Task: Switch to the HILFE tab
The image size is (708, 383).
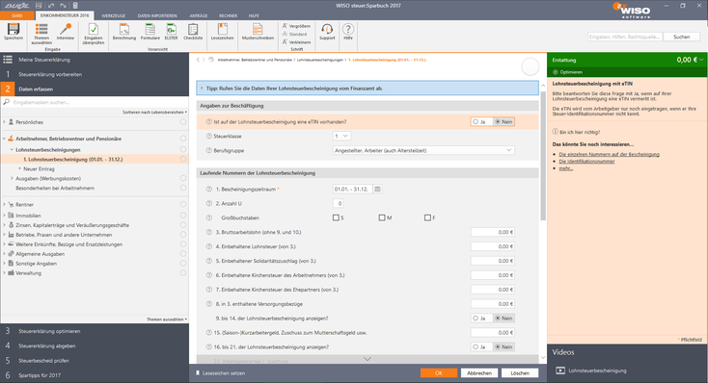Action: [254, 15]
